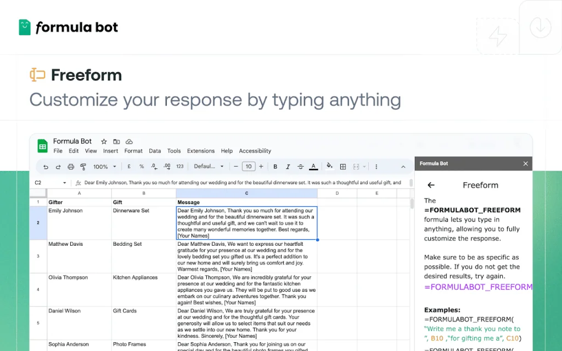Open the 100% zoom dropdown
This screenshot has width=562, height=351.
104,167
